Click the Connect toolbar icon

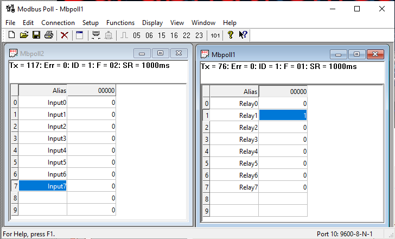click(96, 35)
